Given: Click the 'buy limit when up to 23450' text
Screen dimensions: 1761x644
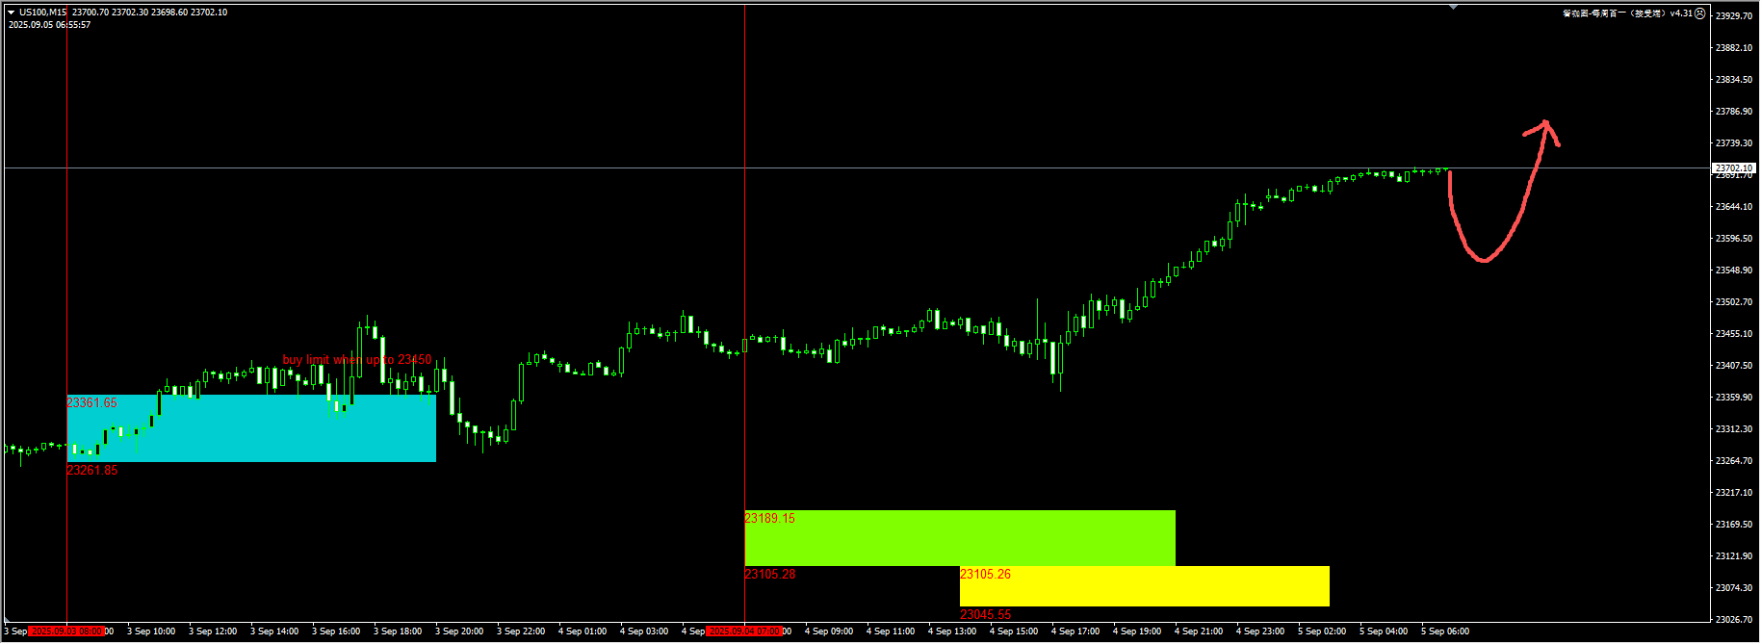Looking at the screenshot, I should (x=356, y=360).
